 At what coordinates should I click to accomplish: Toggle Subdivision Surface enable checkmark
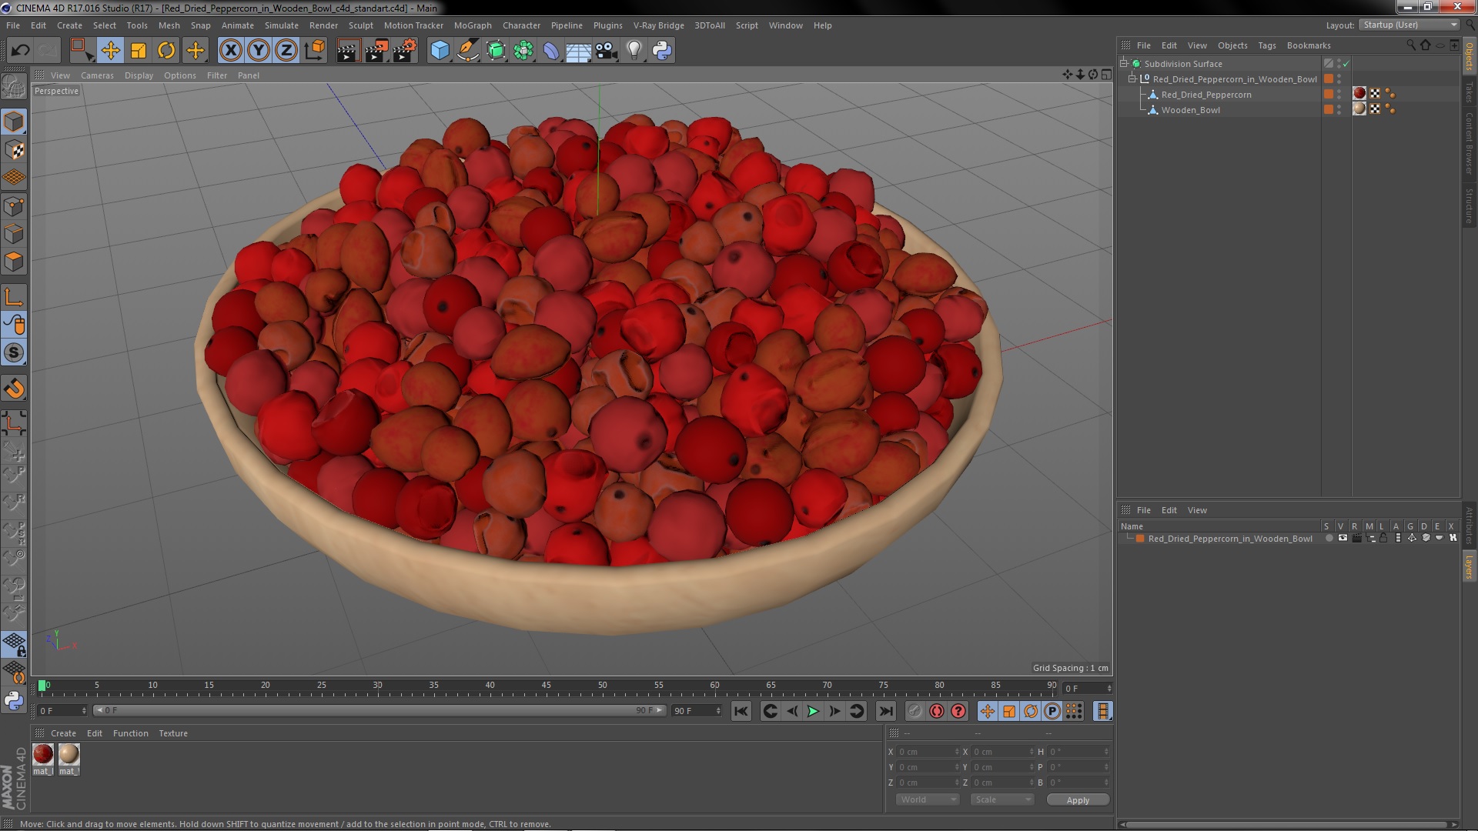tap(1346, 64)
